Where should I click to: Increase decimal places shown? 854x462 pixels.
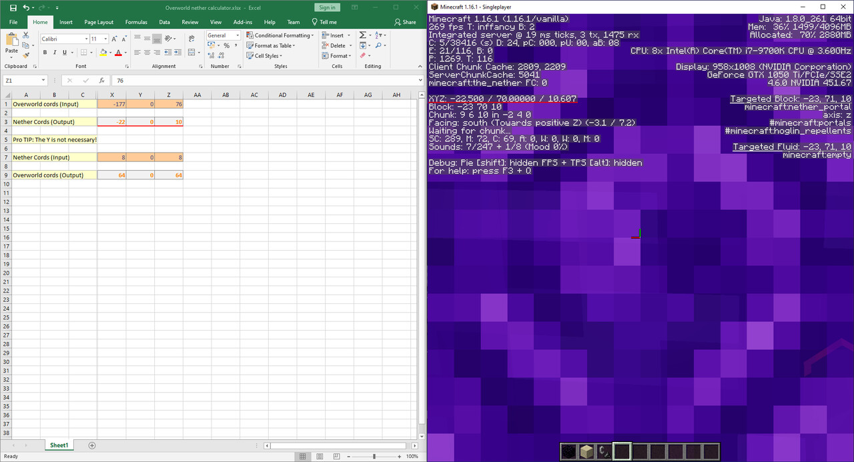pos(211,56)
